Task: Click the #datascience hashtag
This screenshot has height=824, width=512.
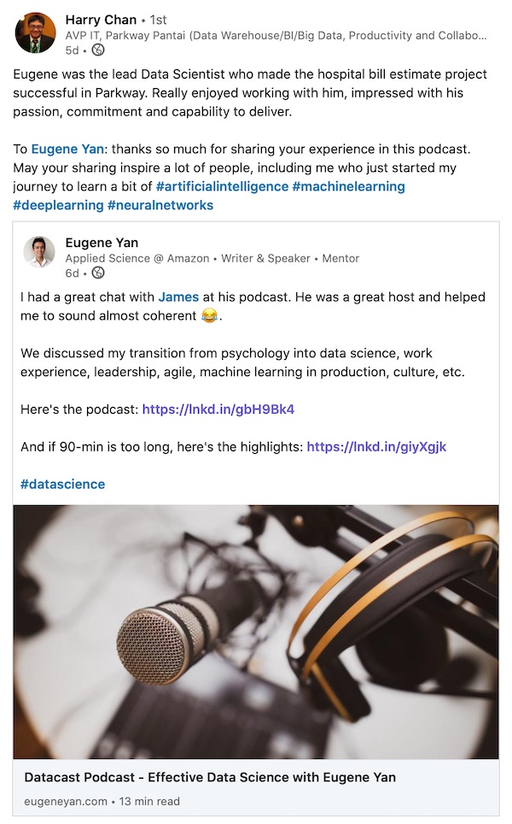Action: [x=63, y=485]
